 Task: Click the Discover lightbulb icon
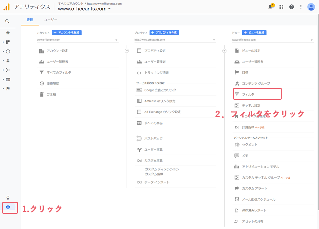8,198
